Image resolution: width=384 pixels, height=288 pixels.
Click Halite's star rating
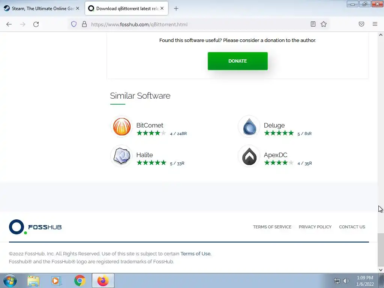pyautogui.click(x=151, y=163)
